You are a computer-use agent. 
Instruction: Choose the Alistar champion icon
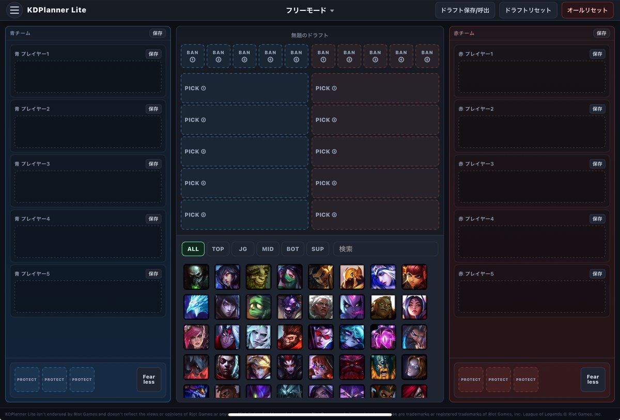pyautogui.click(x=290, y=307)
